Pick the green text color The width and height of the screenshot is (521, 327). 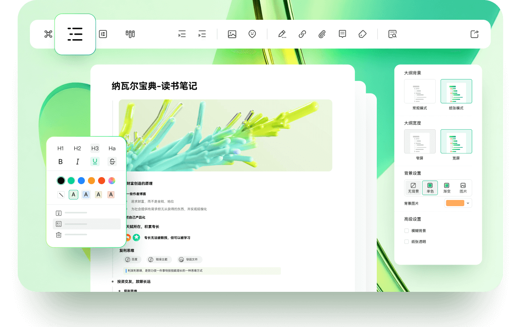pyautogui.click(x=71, y=181)
